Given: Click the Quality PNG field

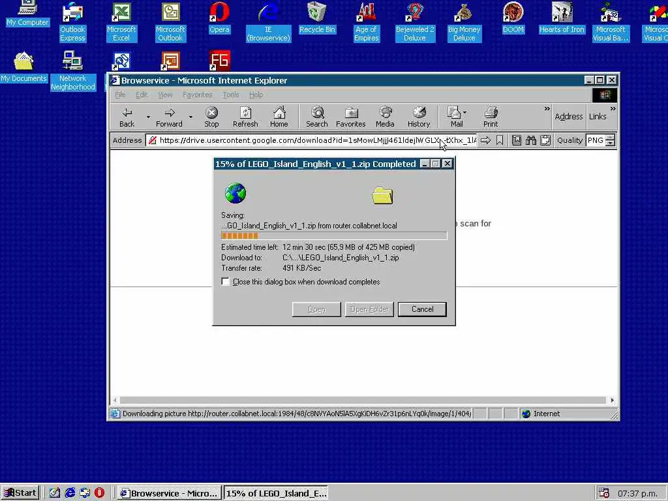Looking at the screenshot, I should 596,140.
